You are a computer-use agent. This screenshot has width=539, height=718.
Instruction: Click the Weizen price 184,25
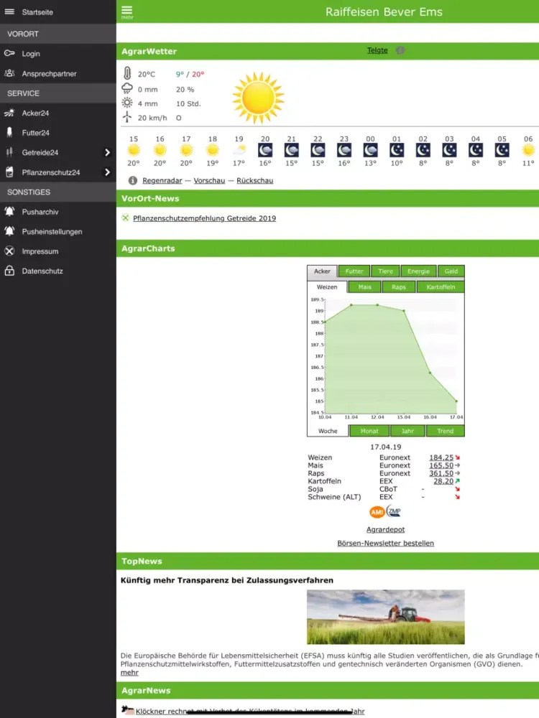pos(441,457)
